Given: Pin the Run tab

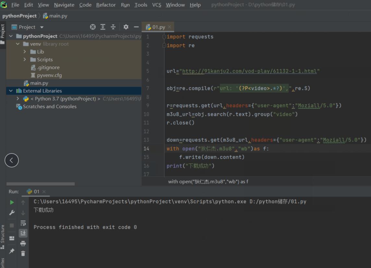Looking at the screenshot, I should click(12, 251).
